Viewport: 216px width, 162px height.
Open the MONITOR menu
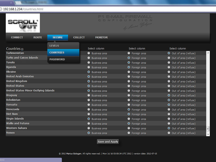pyautogui.click(x=102, y=38)
